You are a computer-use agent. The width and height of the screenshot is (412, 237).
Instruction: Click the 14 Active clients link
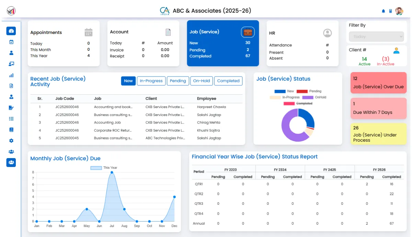(364, 62)
